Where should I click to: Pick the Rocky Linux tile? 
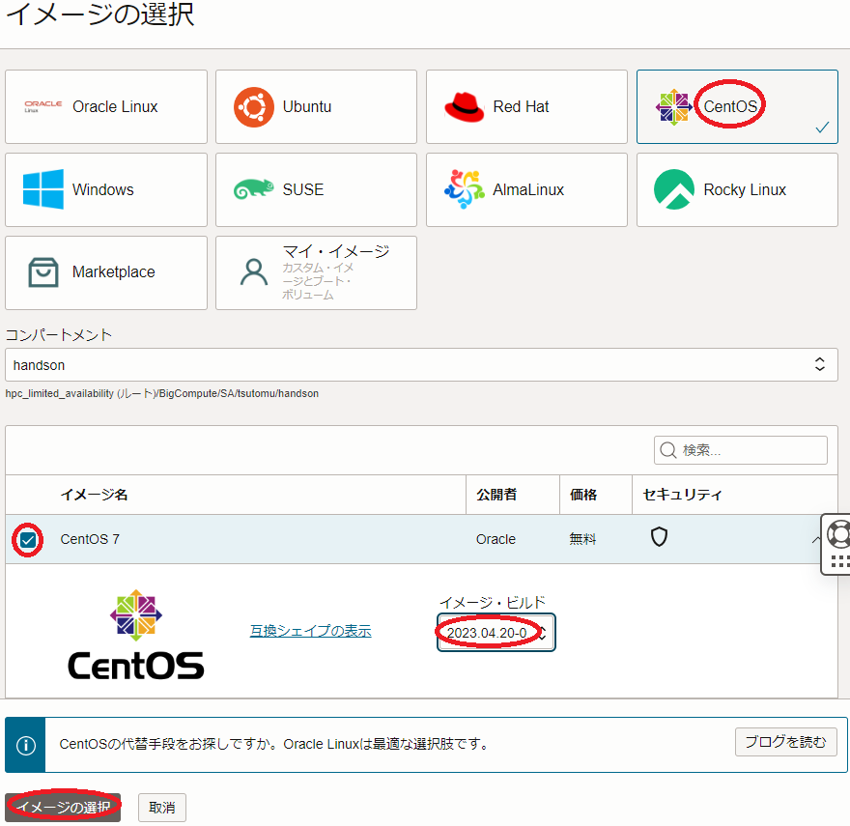tap(737, 190)
